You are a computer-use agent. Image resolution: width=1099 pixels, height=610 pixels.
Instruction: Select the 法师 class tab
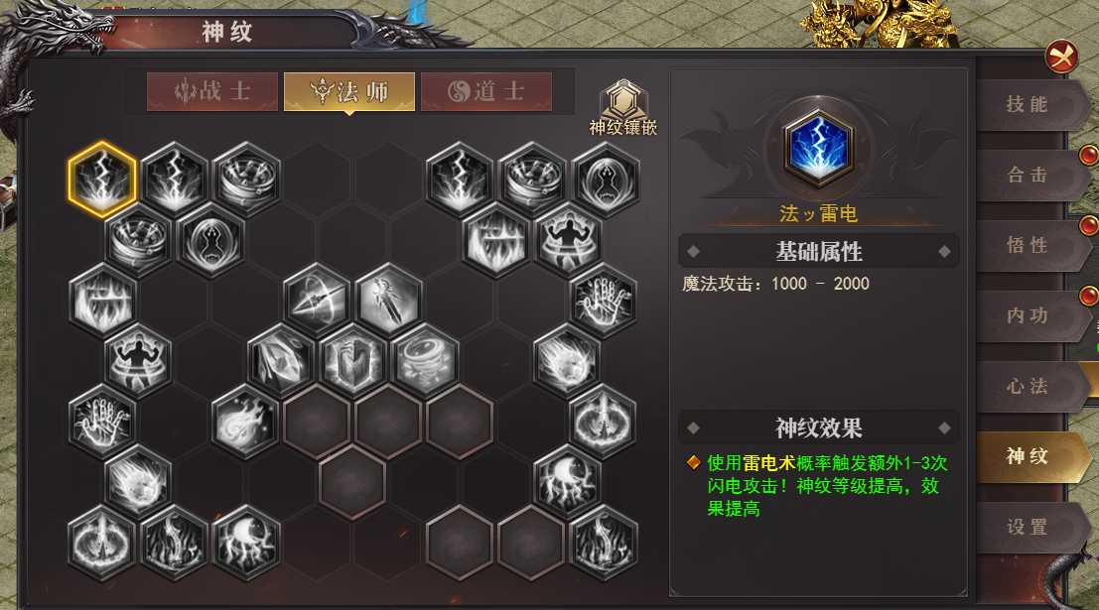pos(349,91)
